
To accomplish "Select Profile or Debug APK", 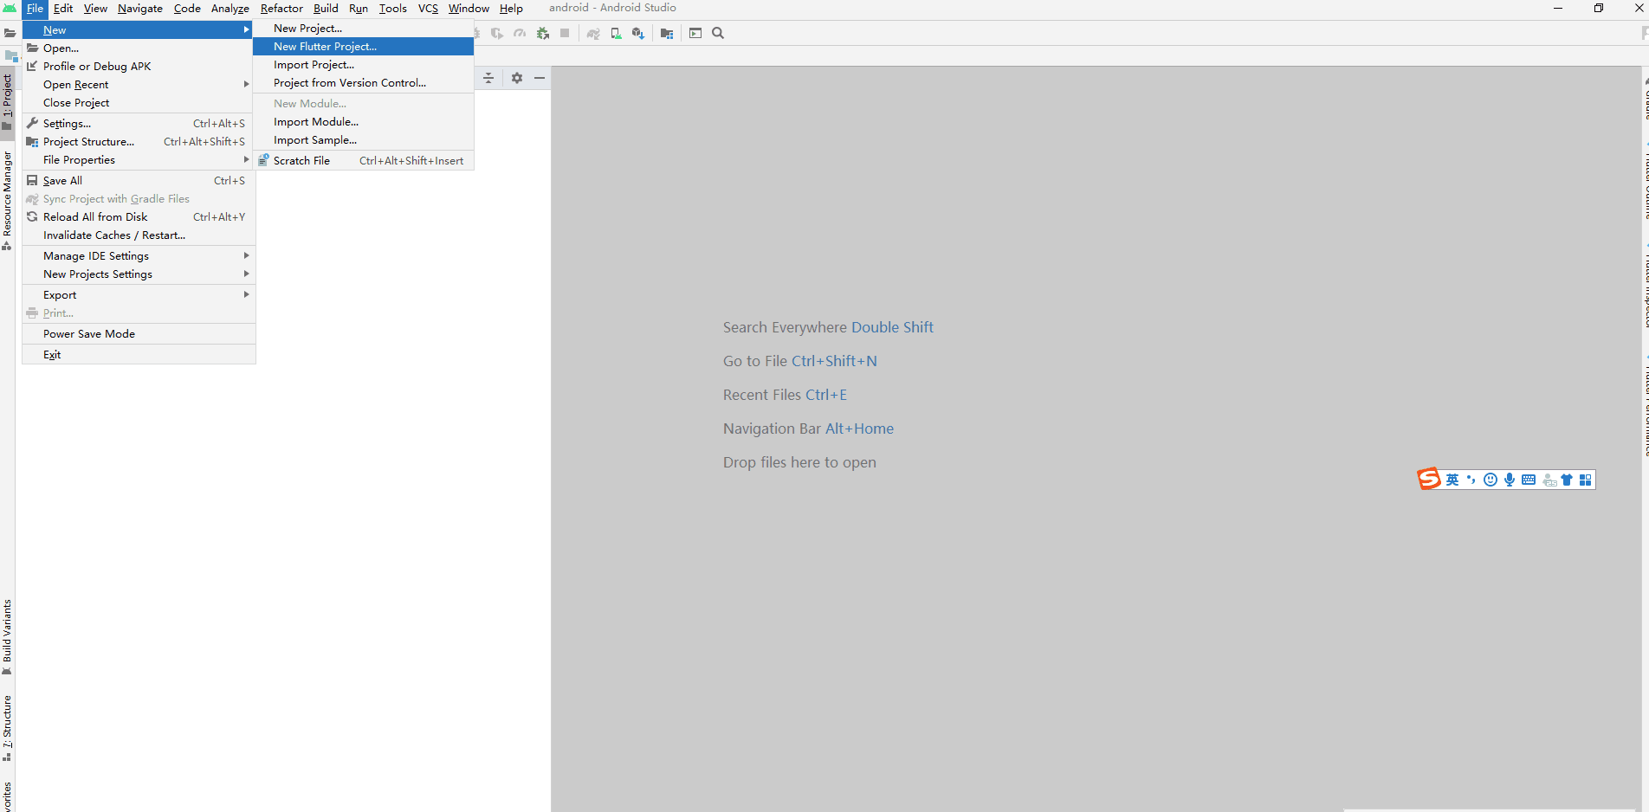I will click(139, 67).
